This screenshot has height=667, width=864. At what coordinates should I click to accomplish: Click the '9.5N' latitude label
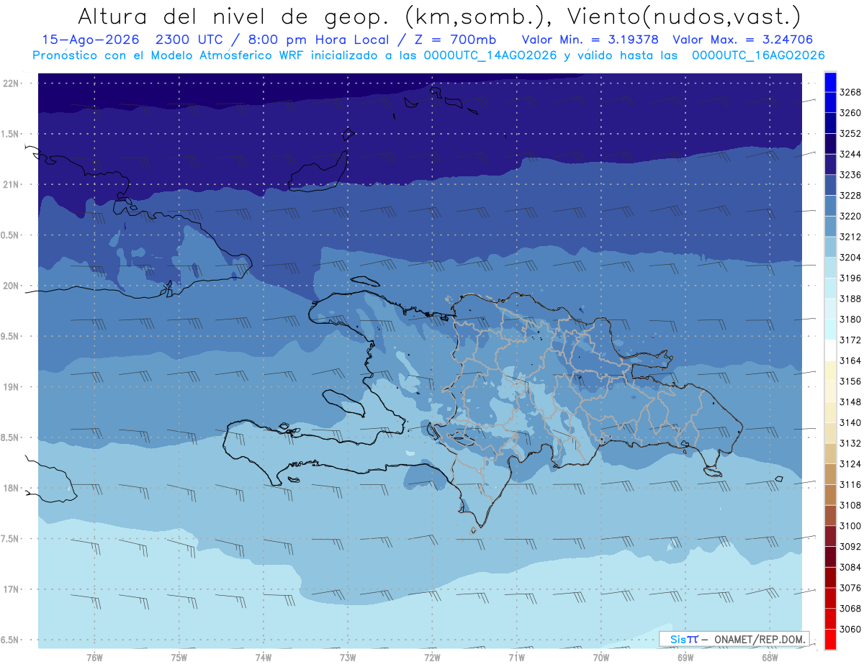point(11,336)
